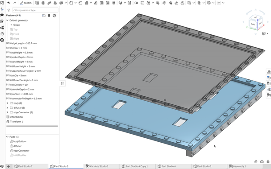This screenshot has height=169, width=271.
Task: Toggle the pause regeneration icon
Action: [x=49, y=16]
